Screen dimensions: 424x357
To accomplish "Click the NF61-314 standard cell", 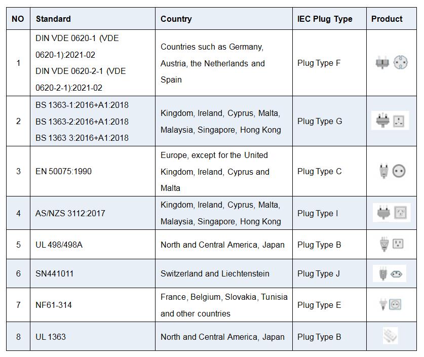I will pos(93,305).
